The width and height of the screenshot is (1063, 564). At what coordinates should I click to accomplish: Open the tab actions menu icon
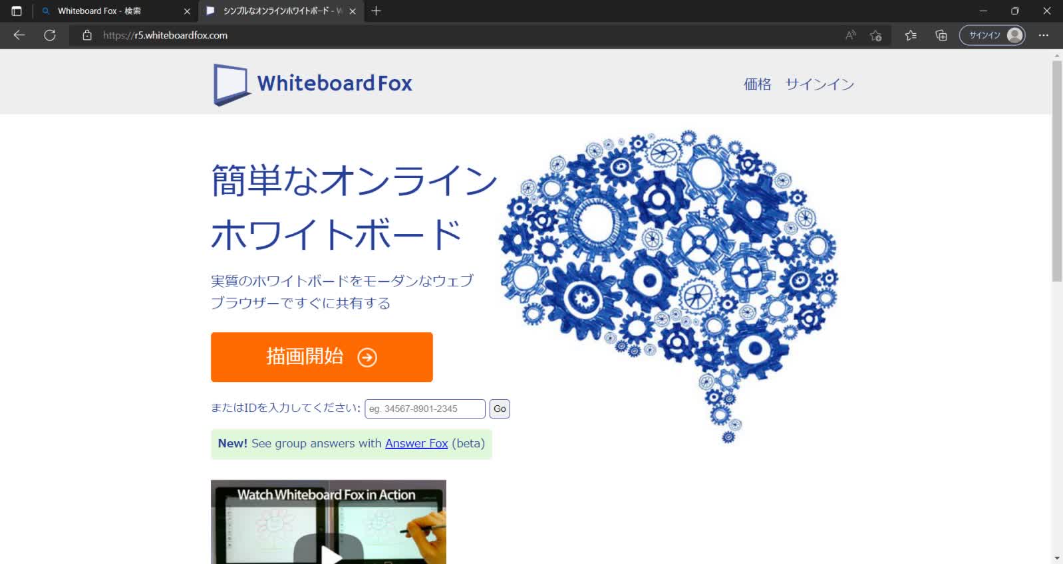[17, 11]
